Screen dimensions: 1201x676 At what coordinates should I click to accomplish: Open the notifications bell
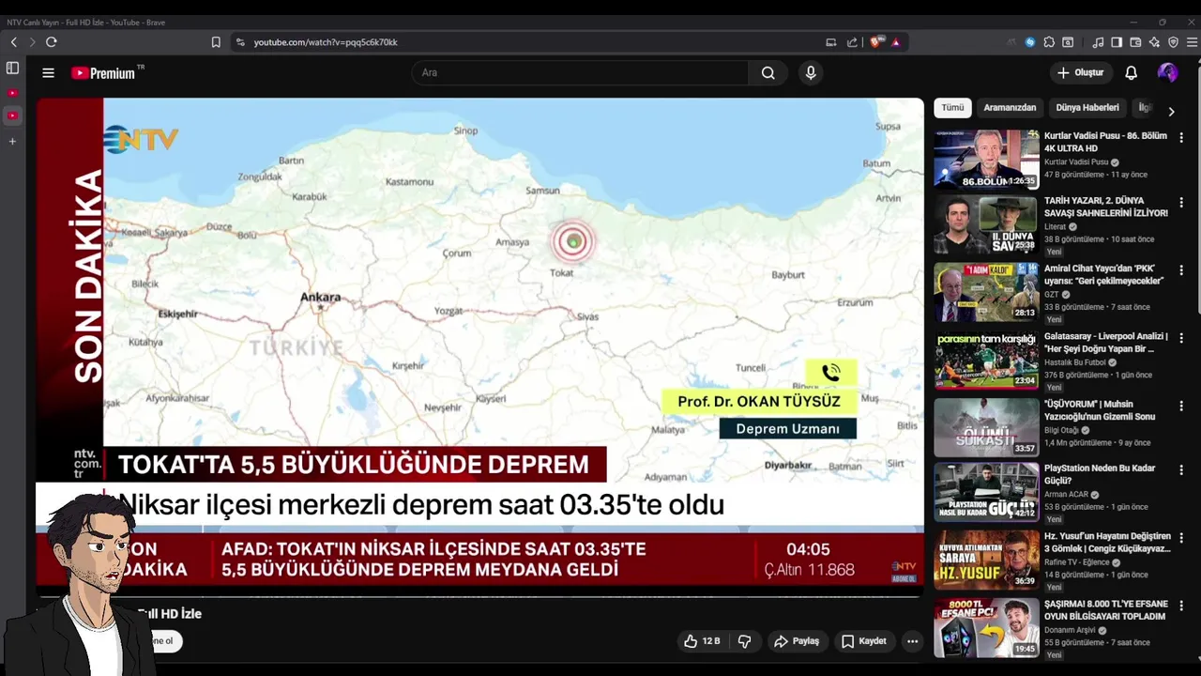tap(1131, 72)
